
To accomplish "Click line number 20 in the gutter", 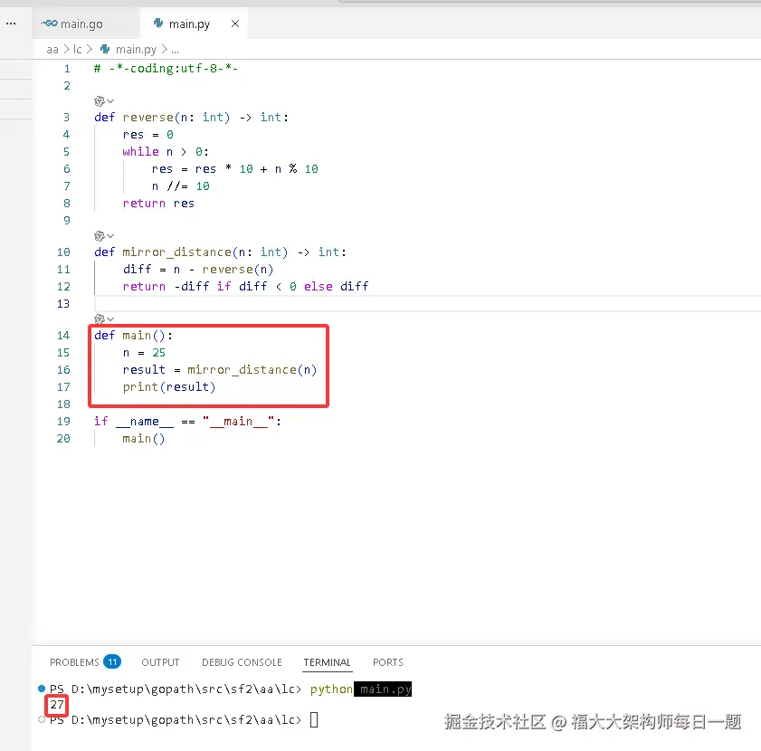I will (x=63, y=438).
